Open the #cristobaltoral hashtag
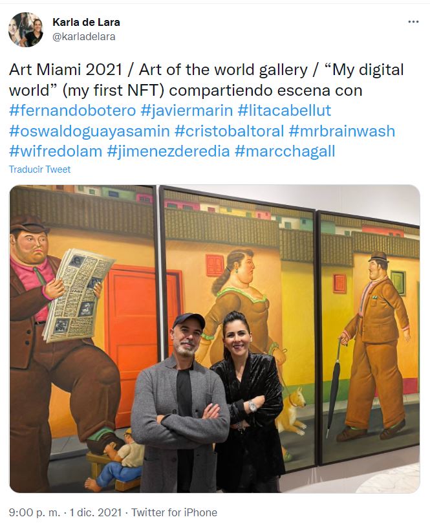Image resolution: width=430 pixels, height=524 pixels. pos(229,131)
